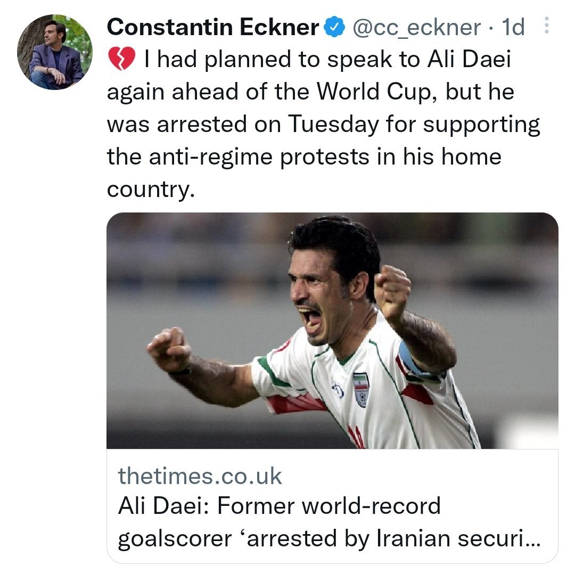Click the tweet text mentioning Ali Daei
The image size is (575, 573).
327,60
